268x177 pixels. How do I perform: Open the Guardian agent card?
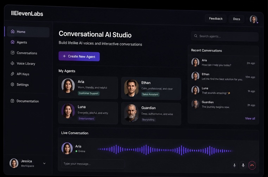[151, 114]
